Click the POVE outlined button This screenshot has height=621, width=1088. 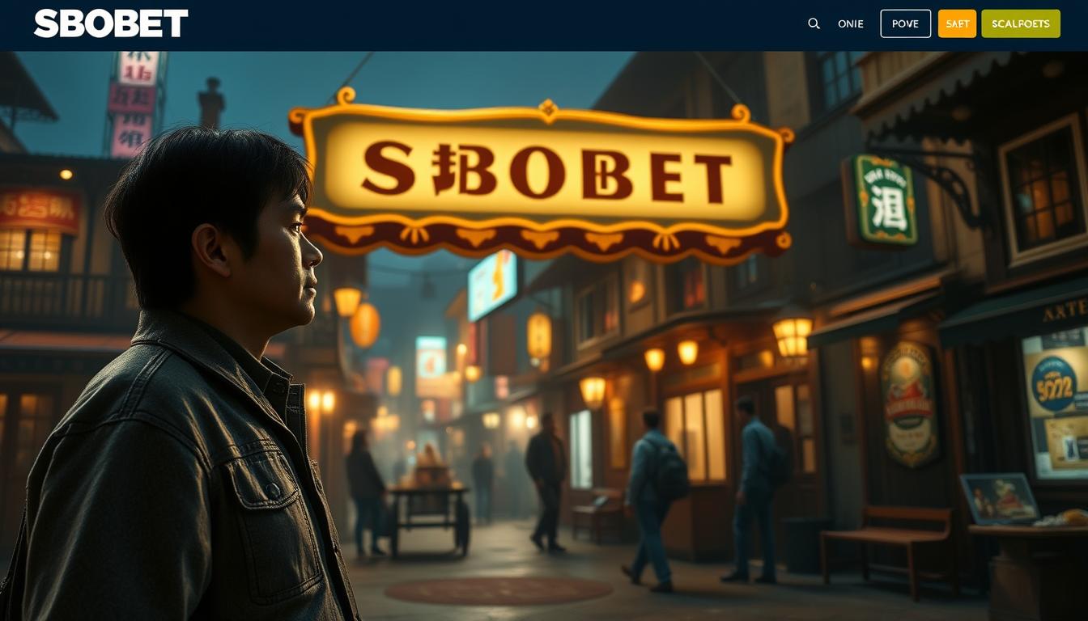pyautogui.click(x=906, y=23)
